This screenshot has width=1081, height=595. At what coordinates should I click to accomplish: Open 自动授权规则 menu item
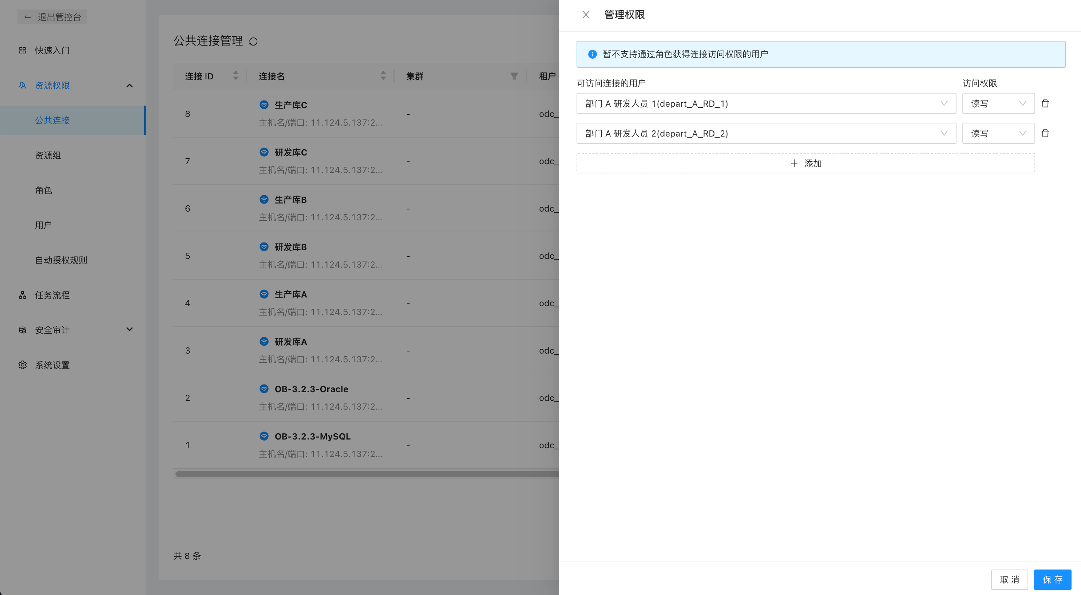coord(61,260)
